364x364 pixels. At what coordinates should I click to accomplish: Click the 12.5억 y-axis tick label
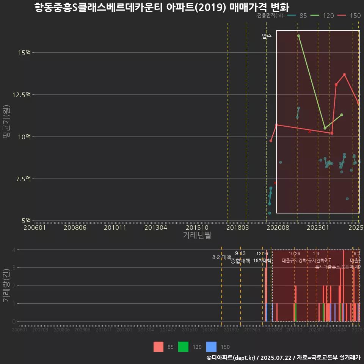(x=22, y=95)
